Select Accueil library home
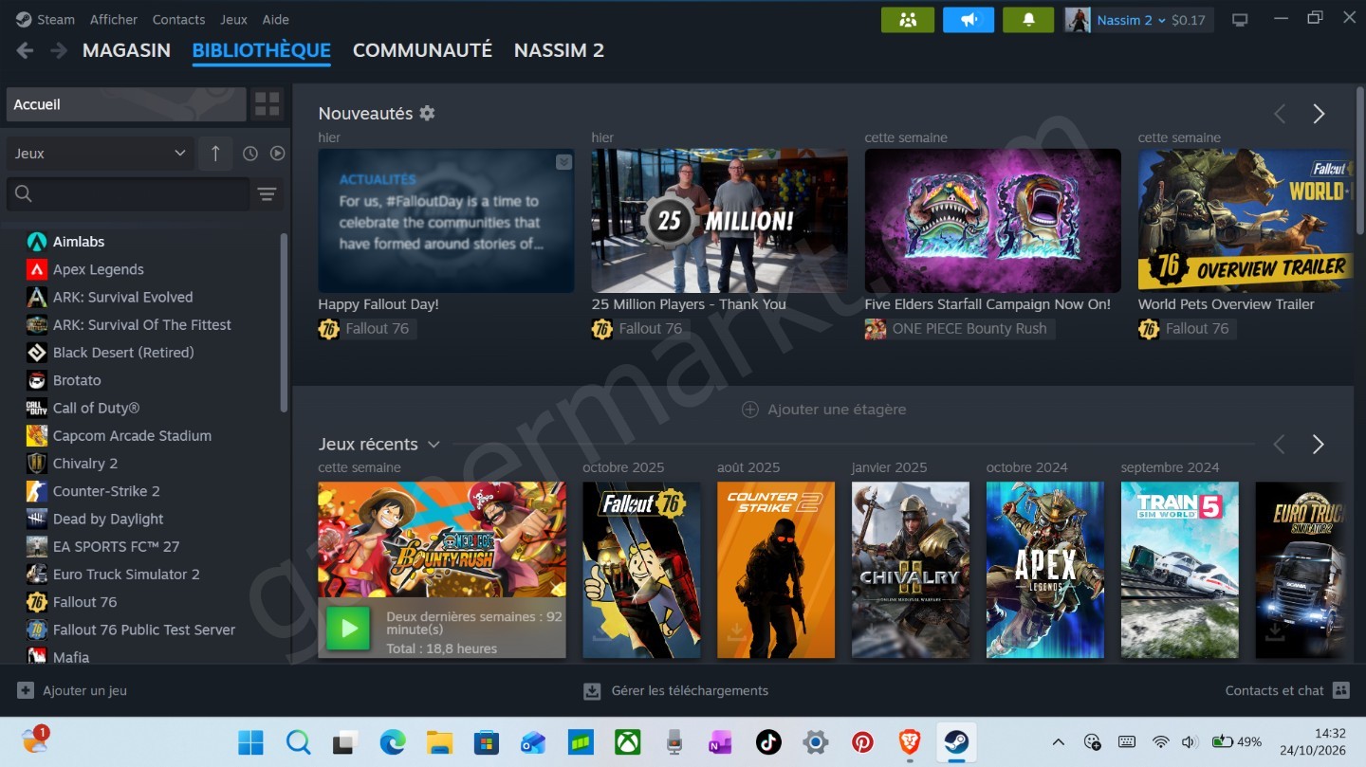Image resolution: width=1366 pixels, height=767 pixels. click(126, 104)
